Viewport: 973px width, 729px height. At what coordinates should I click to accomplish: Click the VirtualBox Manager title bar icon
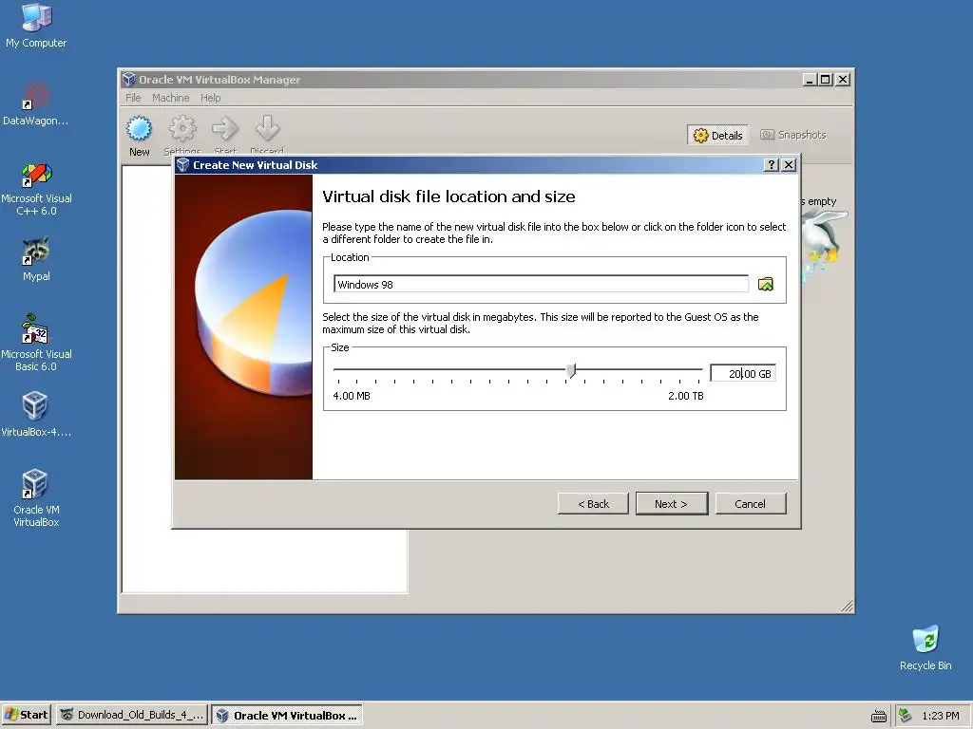click(x=129, y=80)
